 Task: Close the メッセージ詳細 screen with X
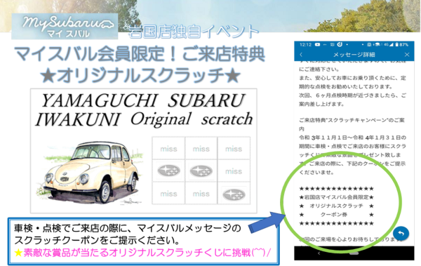point(407,55)
